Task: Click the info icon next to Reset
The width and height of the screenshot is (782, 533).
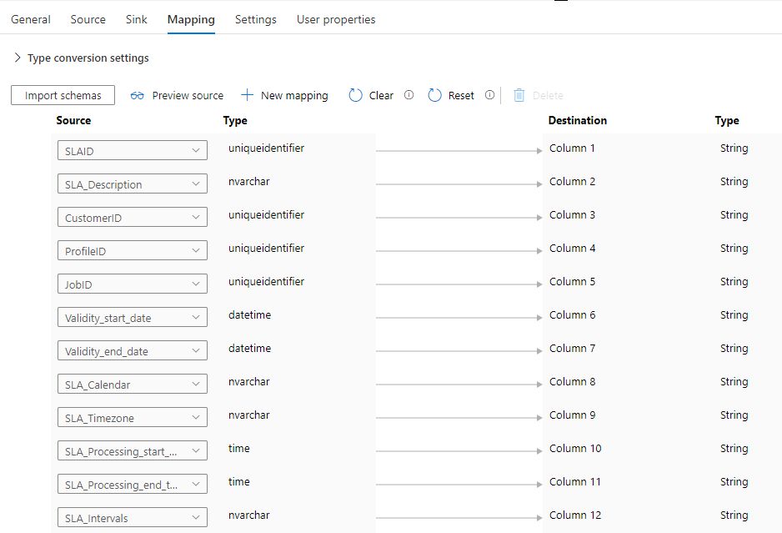Action: pos(489,95)
